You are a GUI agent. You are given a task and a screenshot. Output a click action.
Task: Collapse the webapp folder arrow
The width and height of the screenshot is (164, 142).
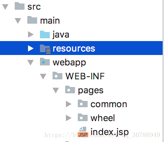(30, 63)
